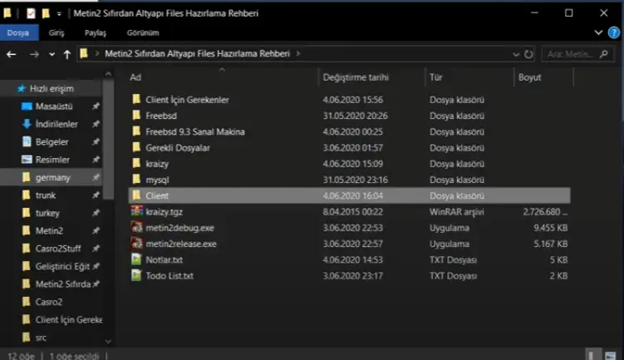Screen dimensions: 624x360
Task: Click the WinRAR arşivi type cell
Action: tap(456, 212)
